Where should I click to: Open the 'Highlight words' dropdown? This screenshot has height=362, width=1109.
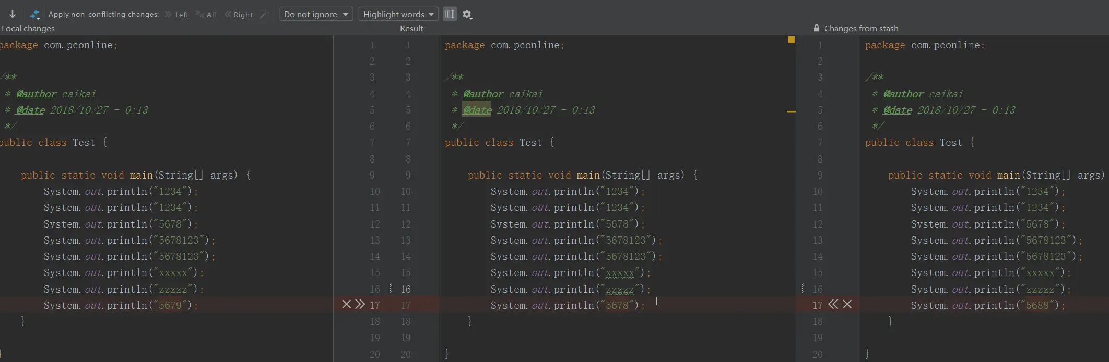pos(398,14)
